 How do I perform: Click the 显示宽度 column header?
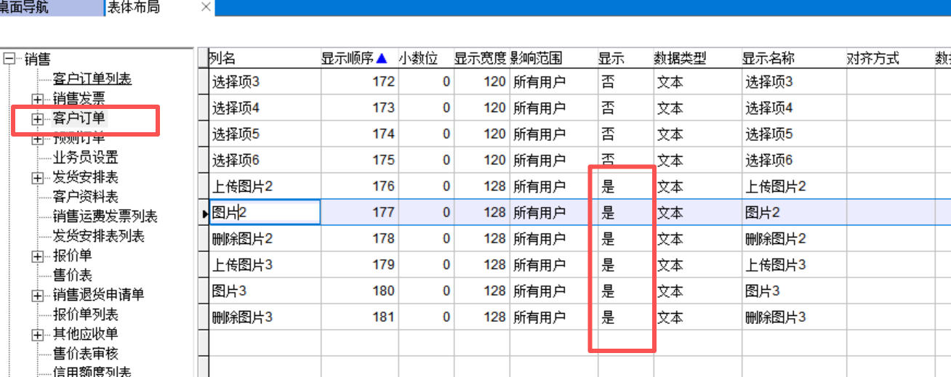pos(479,59)
